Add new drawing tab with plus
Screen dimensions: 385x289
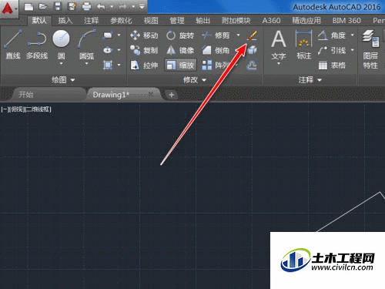pos(171,95)
